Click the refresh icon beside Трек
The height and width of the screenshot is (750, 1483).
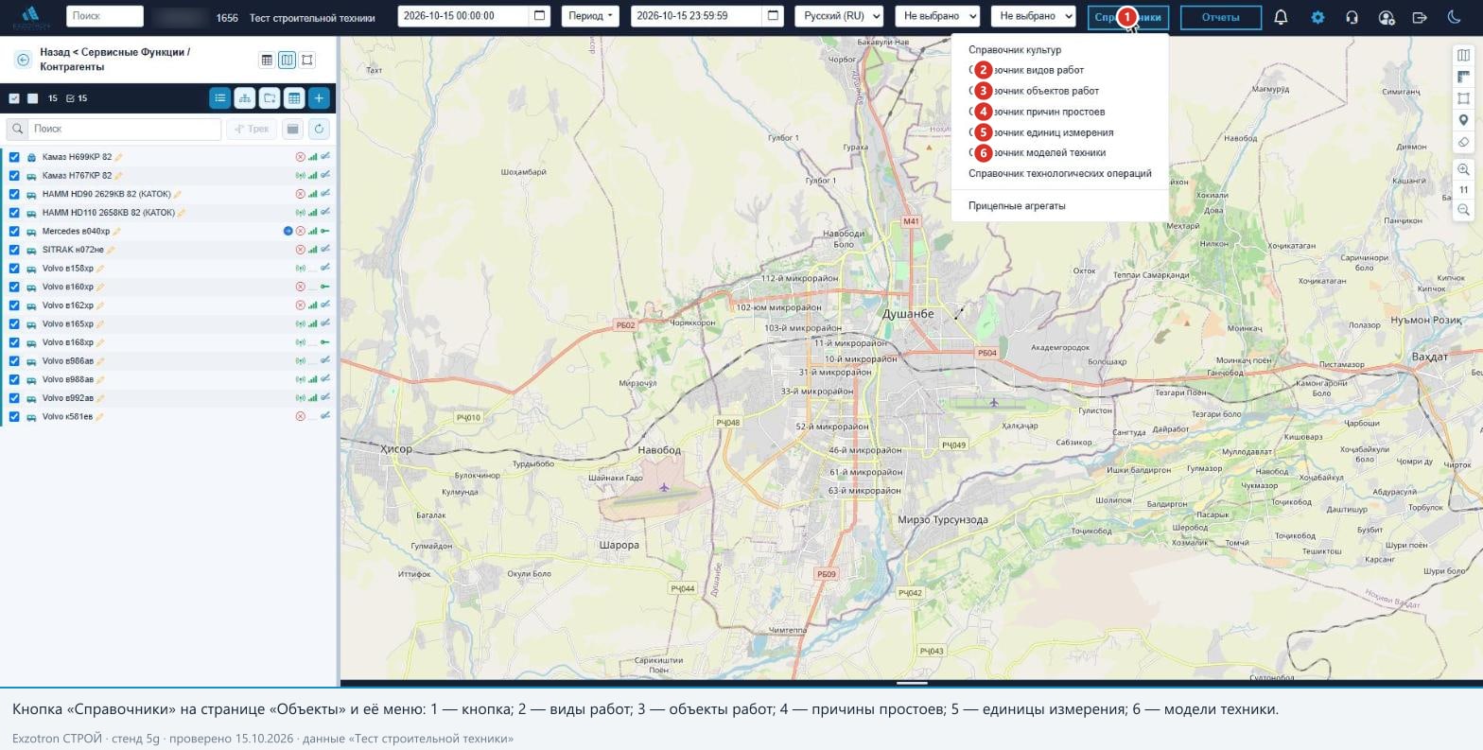coord(319,129)
